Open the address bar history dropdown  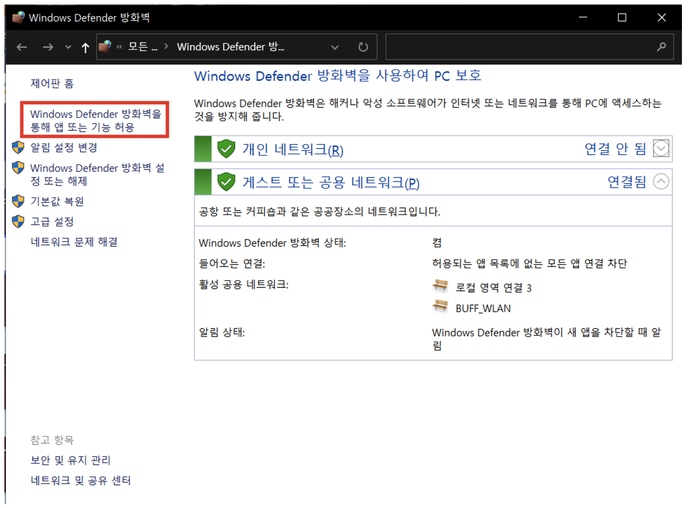pos(335,48)
